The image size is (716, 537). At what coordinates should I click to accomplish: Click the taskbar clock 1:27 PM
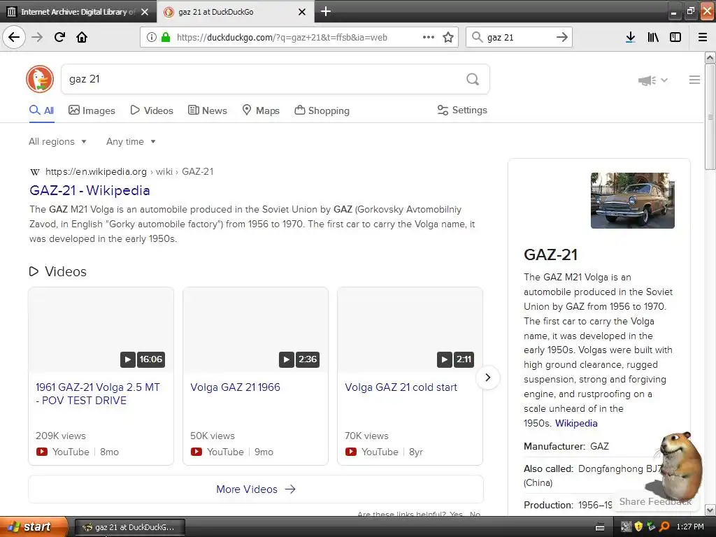click(x=690, y=527)
